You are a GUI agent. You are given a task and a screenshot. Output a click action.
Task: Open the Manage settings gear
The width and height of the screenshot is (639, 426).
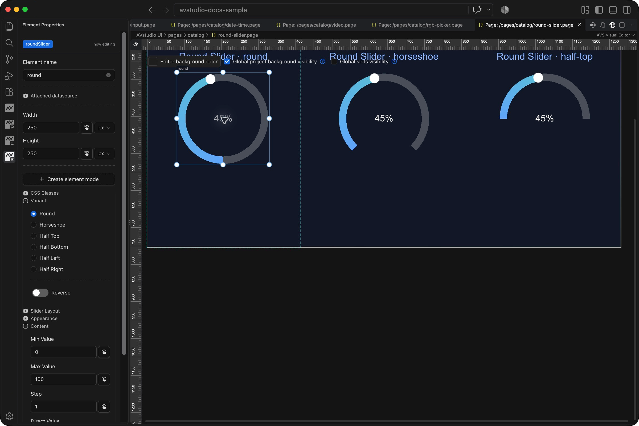tap(9, 416)
